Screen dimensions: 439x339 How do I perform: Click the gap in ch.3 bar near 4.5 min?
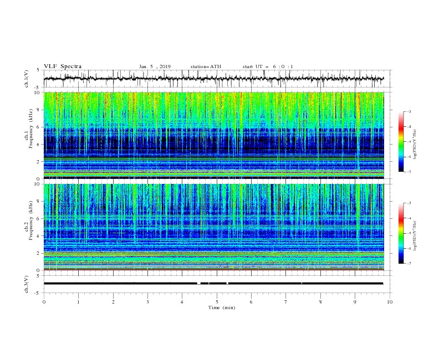tap(199, 284)
